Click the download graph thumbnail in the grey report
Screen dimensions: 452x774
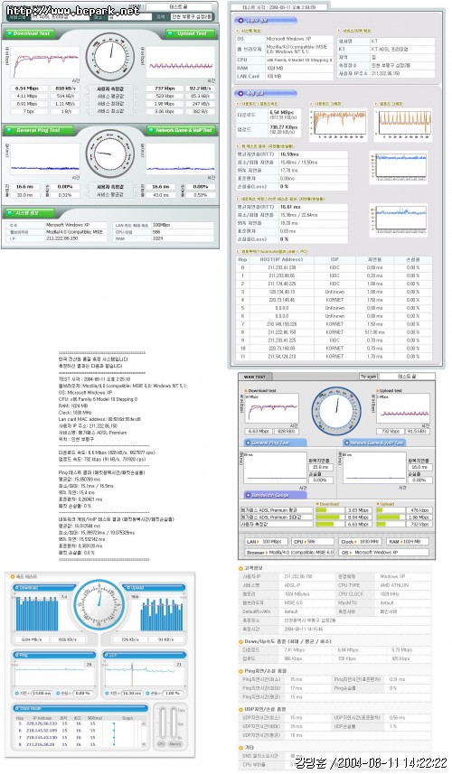[x=339, y=124]
